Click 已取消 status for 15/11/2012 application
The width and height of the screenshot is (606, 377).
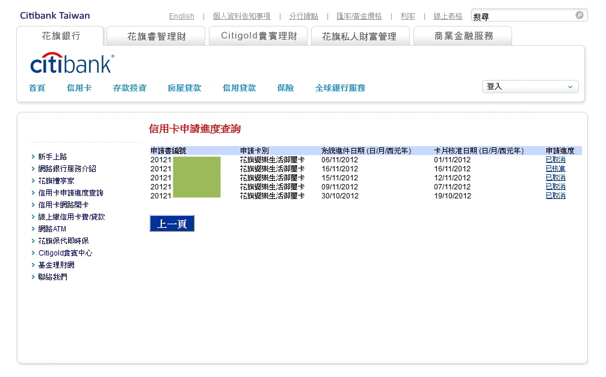coord(555,178)
